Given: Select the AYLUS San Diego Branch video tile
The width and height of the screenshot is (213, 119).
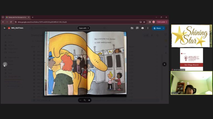Looking at the screenshot, I should [192, 59].
